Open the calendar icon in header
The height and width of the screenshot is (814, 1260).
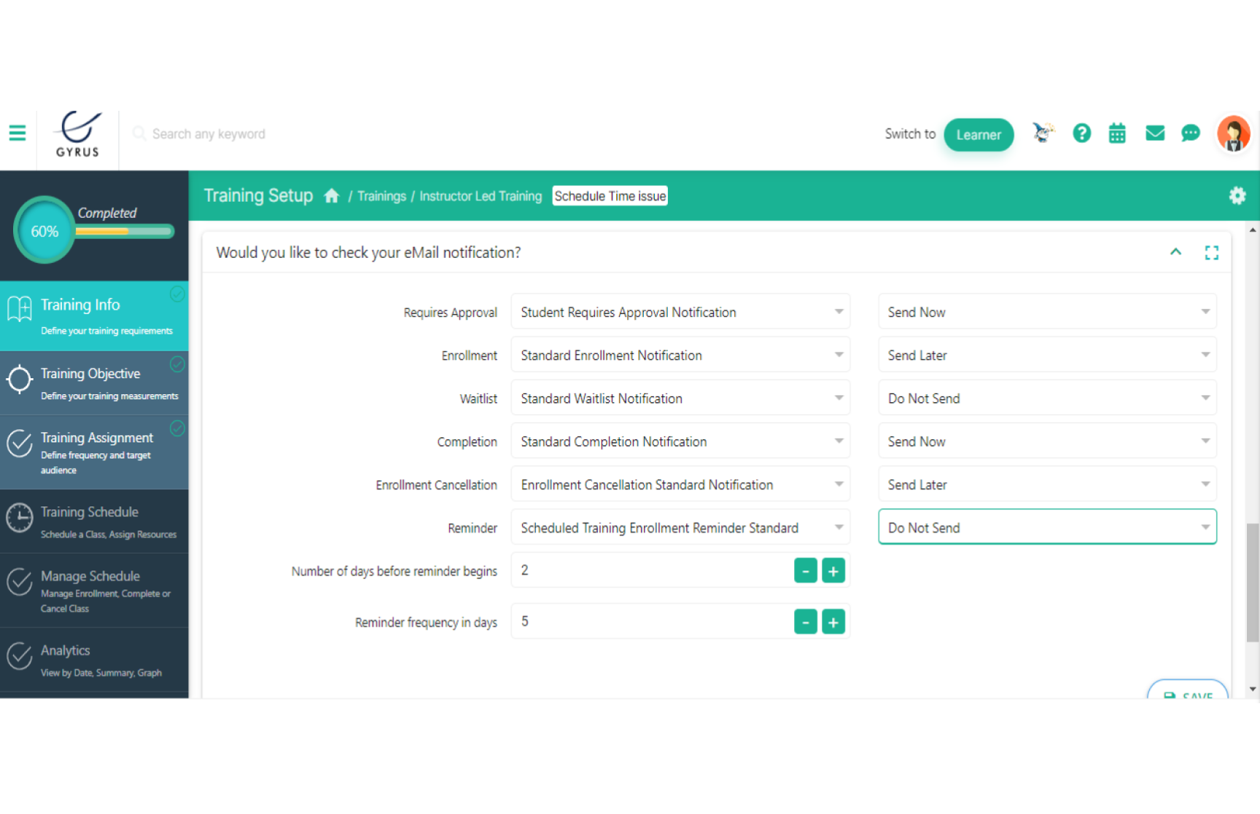[1117, 133]
